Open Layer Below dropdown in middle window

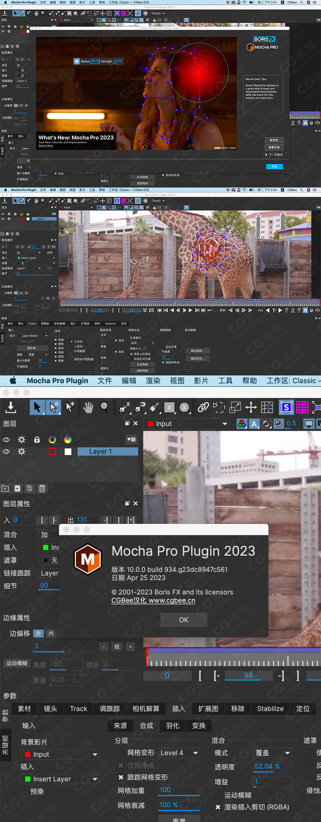[33, 336]
